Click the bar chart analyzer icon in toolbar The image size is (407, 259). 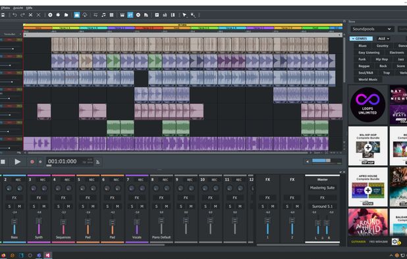click(165, 15)
